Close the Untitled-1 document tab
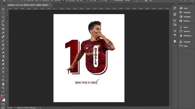Viewport: 195px width, 109px height. point(51,5)
